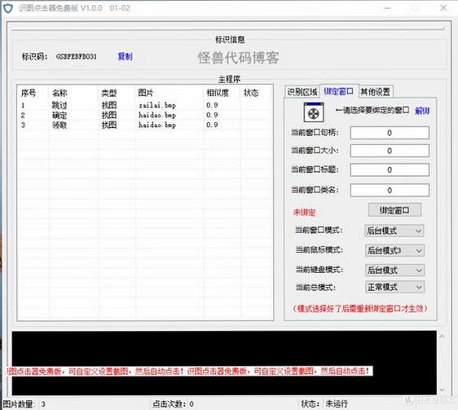Click the 名称 column header
The width and height of the screenshot is (458, 410).
pyautogui.click(x=73, y=93)
